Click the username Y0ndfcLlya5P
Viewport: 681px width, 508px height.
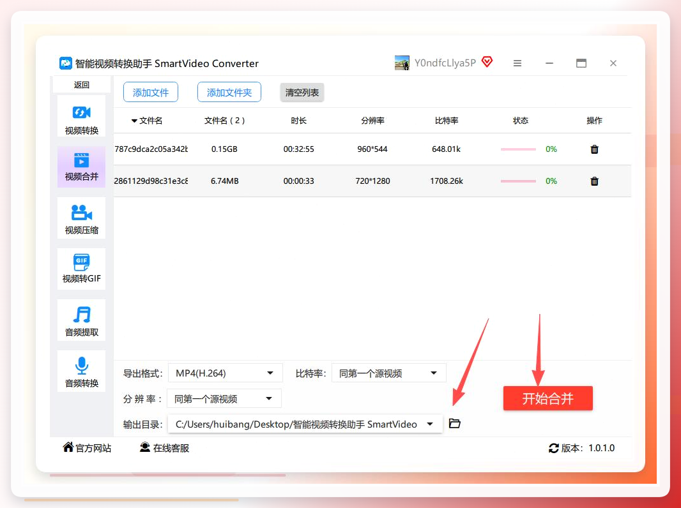click(x=445, y=63)
